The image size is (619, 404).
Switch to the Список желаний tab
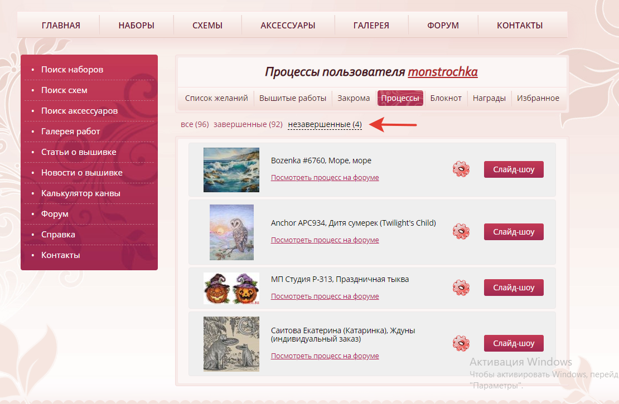216,98
